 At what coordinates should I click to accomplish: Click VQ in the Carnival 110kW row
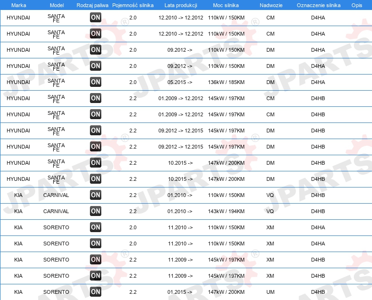(270, 195)
